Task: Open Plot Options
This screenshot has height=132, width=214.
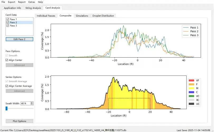Action: point(20,121)
